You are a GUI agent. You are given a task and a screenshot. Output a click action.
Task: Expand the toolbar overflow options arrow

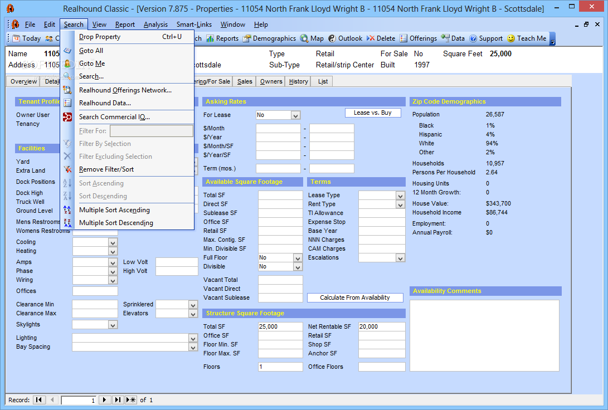point(553,39)
